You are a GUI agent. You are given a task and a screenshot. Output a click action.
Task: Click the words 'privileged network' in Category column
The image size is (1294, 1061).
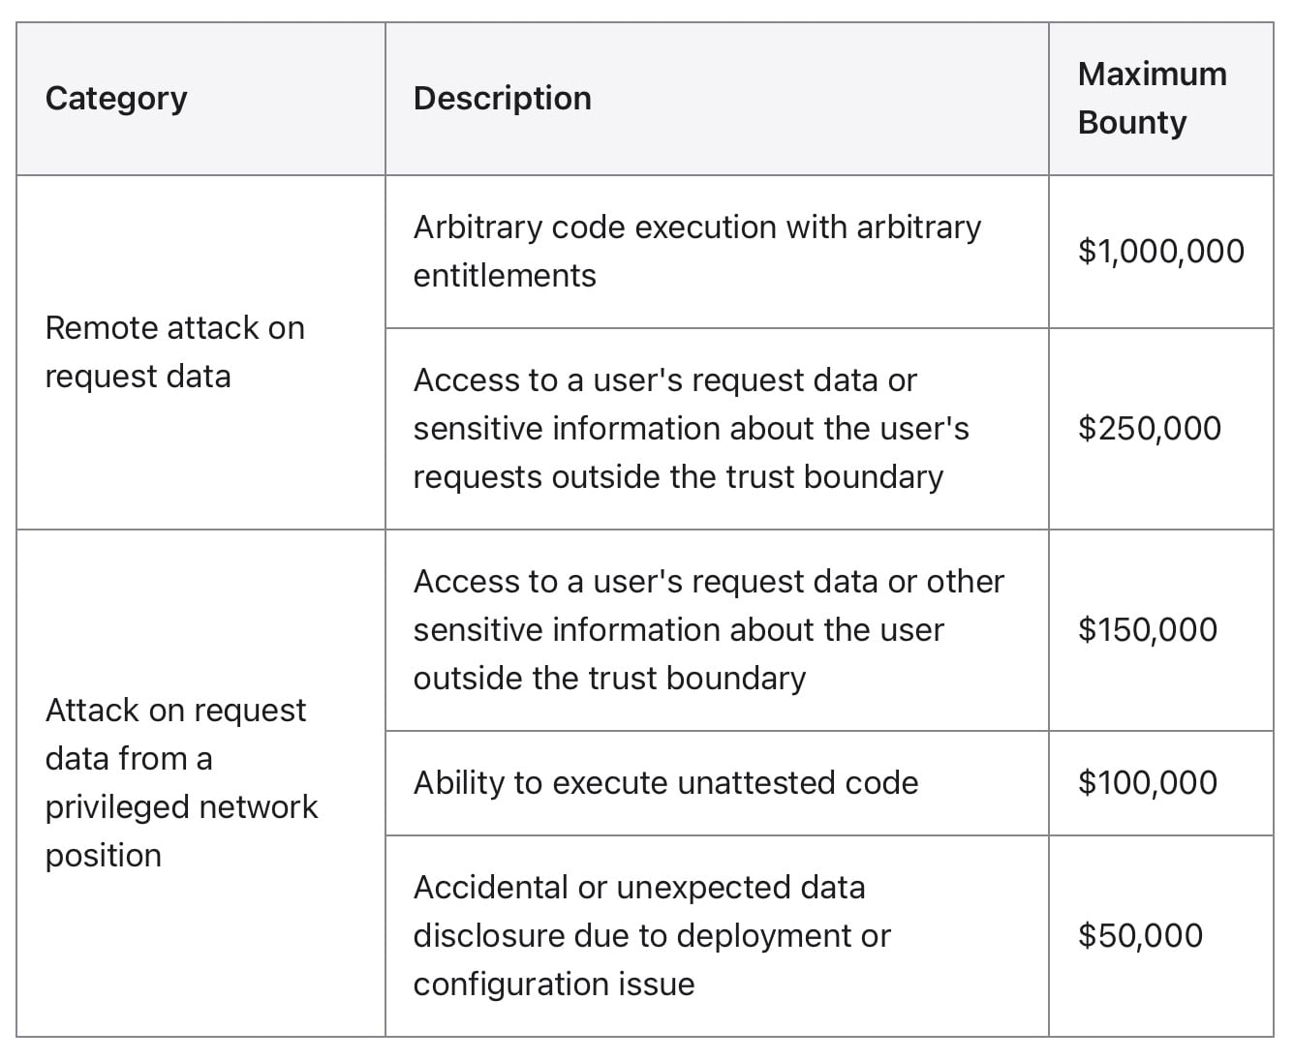[181, 807]
